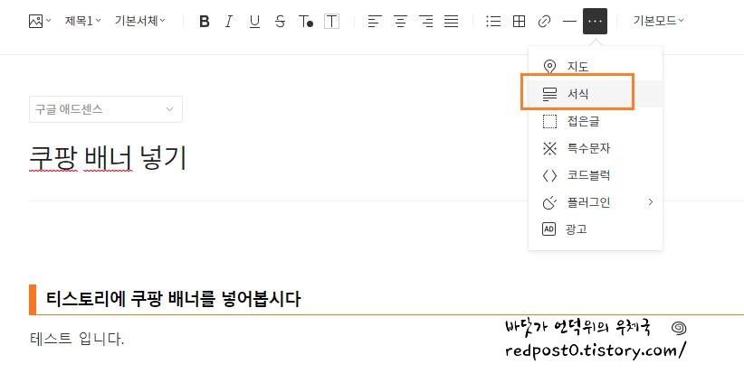Toggle bold formatting

(x=205, y=22)
